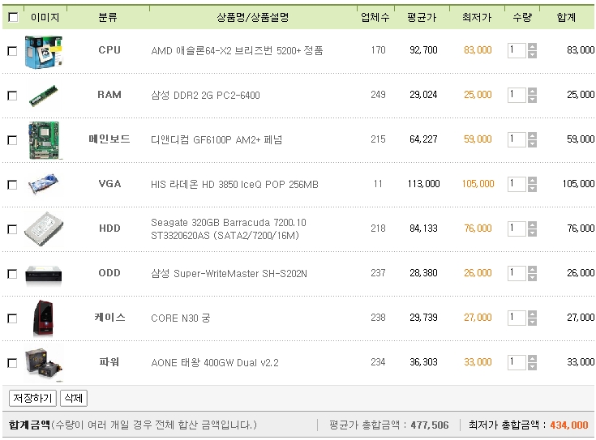This screenshot has width=596, height=440.
Task: Open the AONE power supply image
Action: pos(44,364)
